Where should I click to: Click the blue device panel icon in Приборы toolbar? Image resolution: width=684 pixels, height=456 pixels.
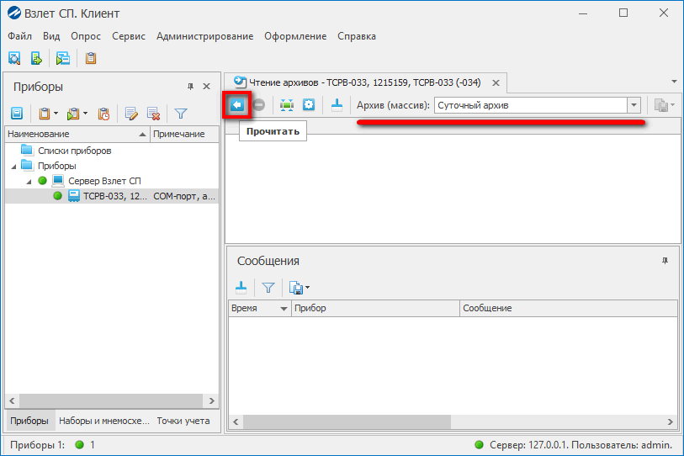17,114
